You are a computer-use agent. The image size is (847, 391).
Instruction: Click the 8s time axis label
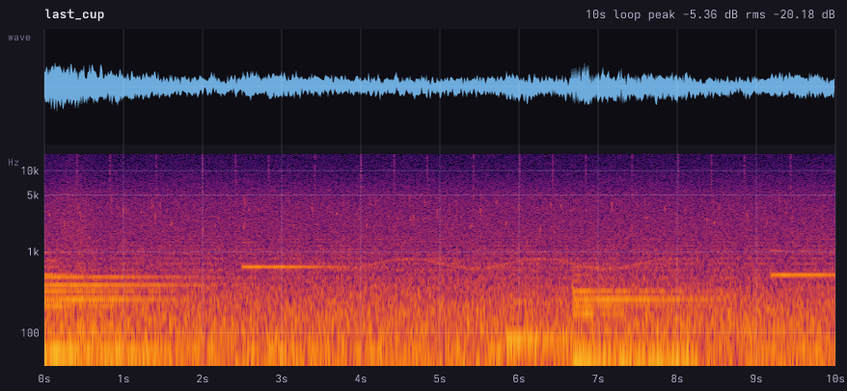[x=677, y=378]
